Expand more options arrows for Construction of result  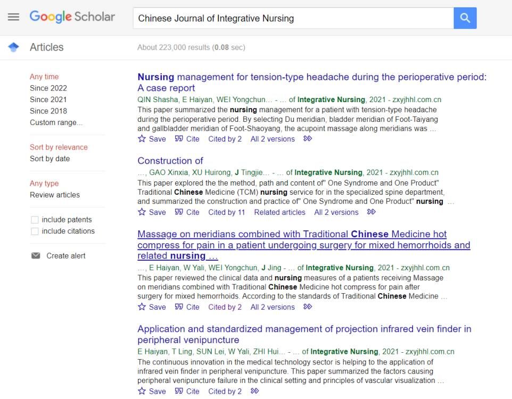[x=371, y=212]
